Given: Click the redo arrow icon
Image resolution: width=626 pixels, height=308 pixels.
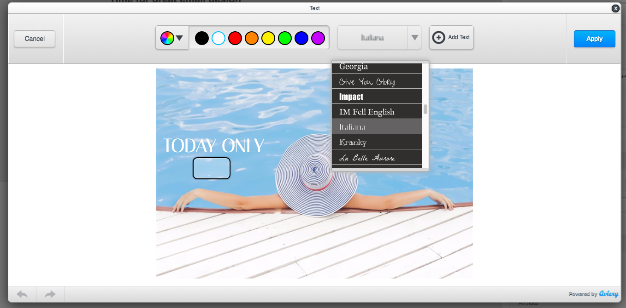Looking at the screenshot, I should pos(50,294).
